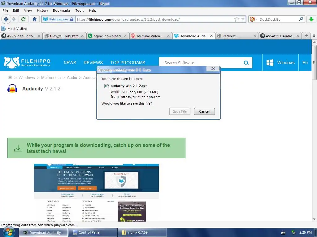Open the search engine selector dropdown

click(254, 19)
